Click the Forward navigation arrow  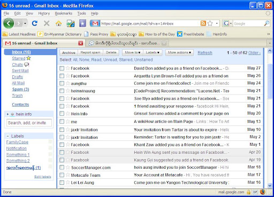19,23
